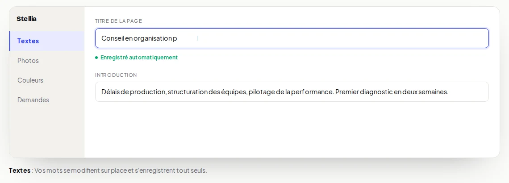Click "Premier diagnostic" in the introduction text
The width and height of the screenshot is (509, 183).
pos(363,92)
